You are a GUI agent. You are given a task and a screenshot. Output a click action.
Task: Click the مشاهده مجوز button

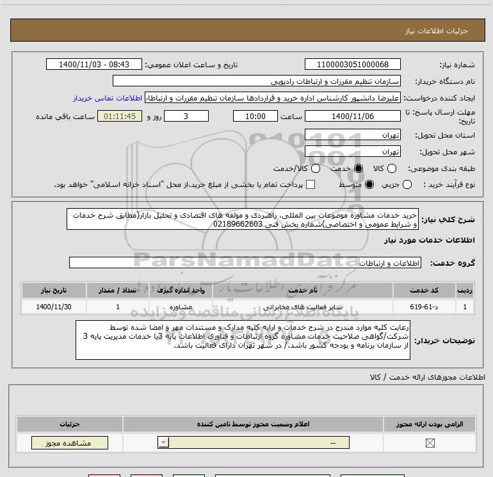(x=70, y=442)
